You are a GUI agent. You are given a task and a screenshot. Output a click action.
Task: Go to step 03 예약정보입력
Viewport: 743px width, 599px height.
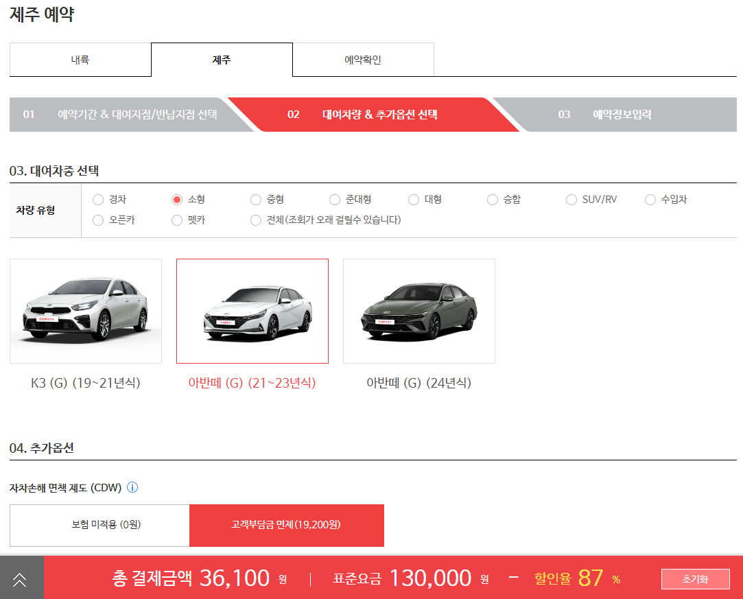point(616,114)
